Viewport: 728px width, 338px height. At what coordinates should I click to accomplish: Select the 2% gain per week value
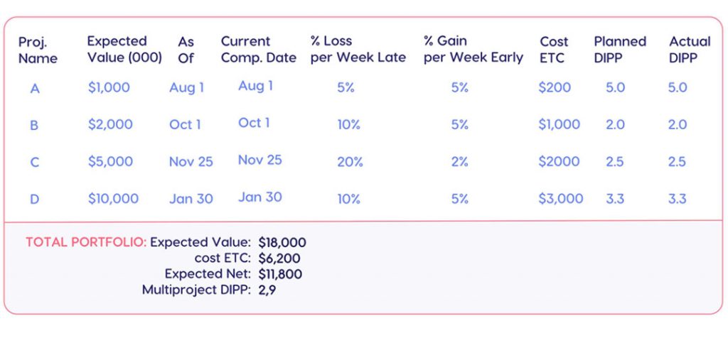point(459,162)
